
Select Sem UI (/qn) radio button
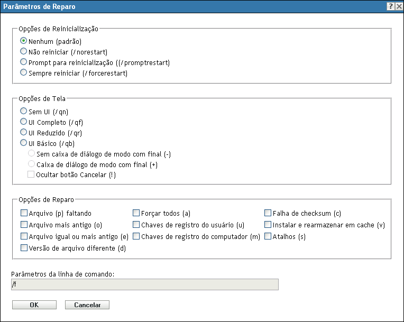tap(23, 112)
